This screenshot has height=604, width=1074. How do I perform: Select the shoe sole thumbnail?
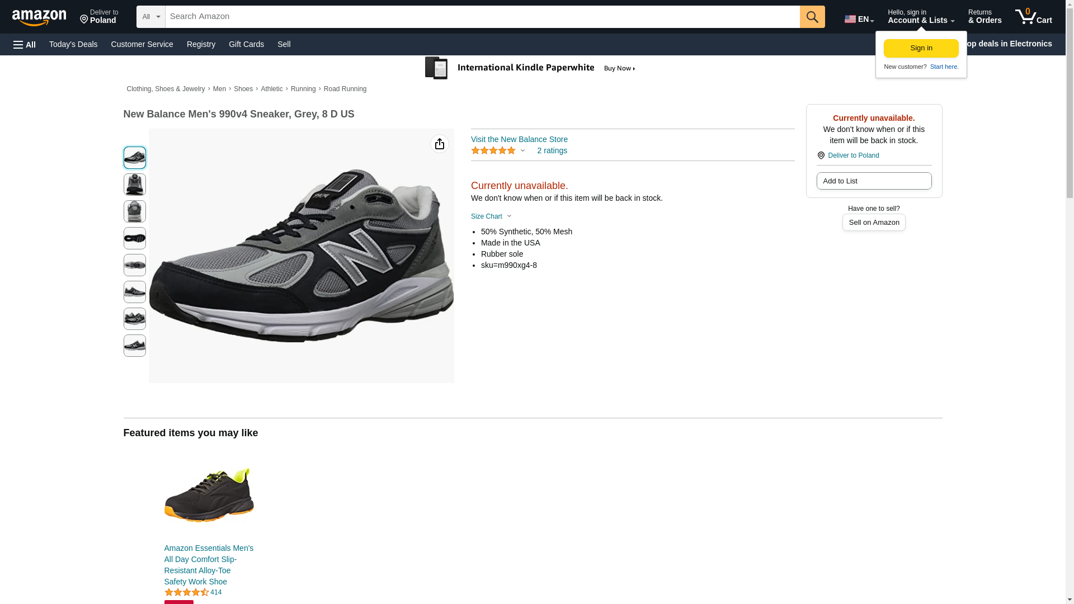(134, 238)
